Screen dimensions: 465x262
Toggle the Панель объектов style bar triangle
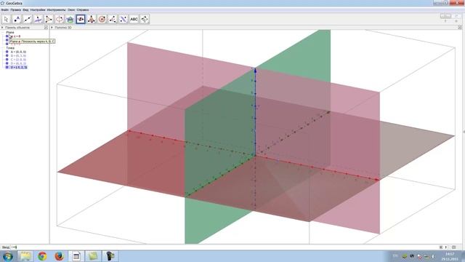2,28
